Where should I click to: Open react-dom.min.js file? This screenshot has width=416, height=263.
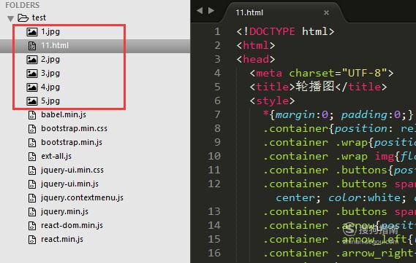tap(72, 225)
